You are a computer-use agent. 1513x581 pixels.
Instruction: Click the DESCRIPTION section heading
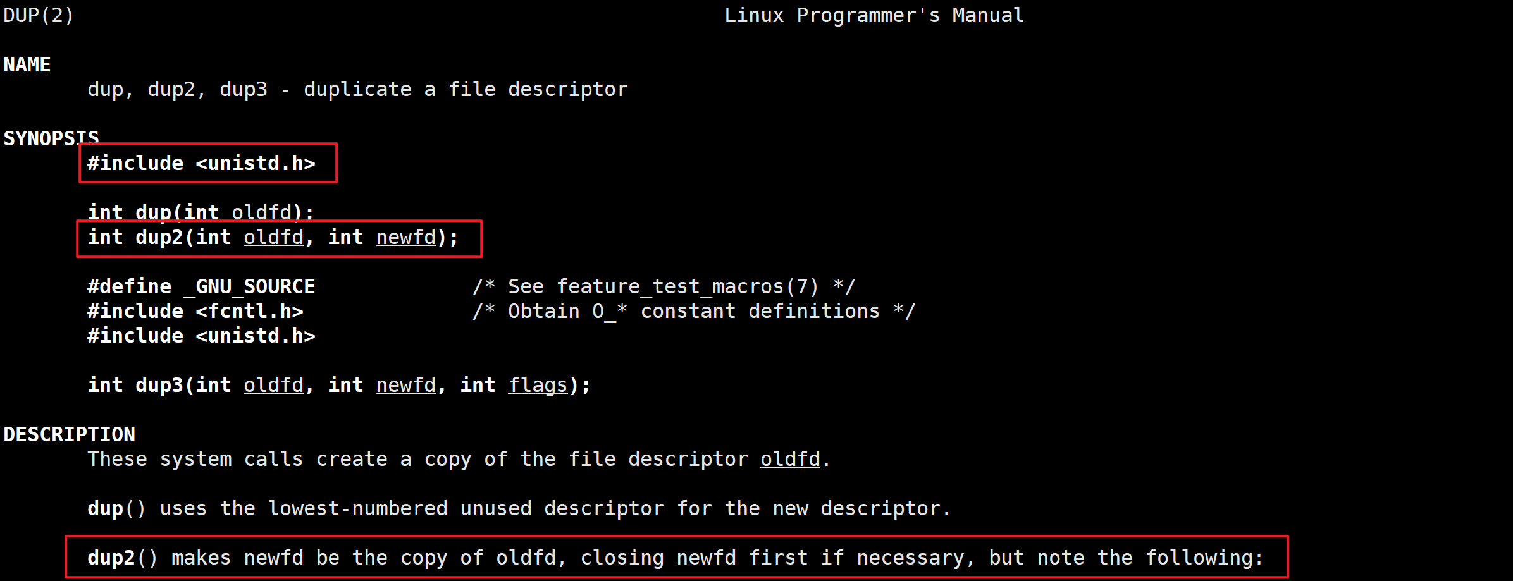coord(70,434)
